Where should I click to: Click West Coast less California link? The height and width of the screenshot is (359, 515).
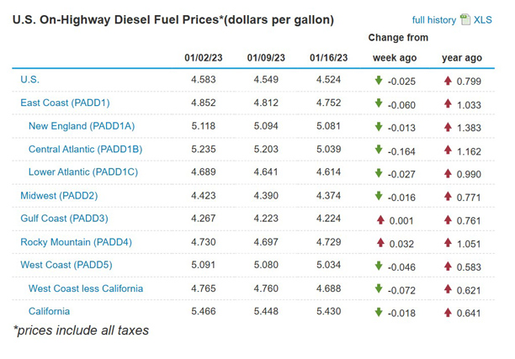click(85, 288)
